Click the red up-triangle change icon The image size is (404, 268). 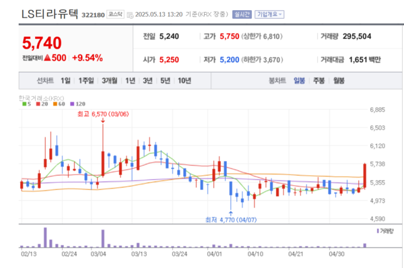[x=47, y=57]
